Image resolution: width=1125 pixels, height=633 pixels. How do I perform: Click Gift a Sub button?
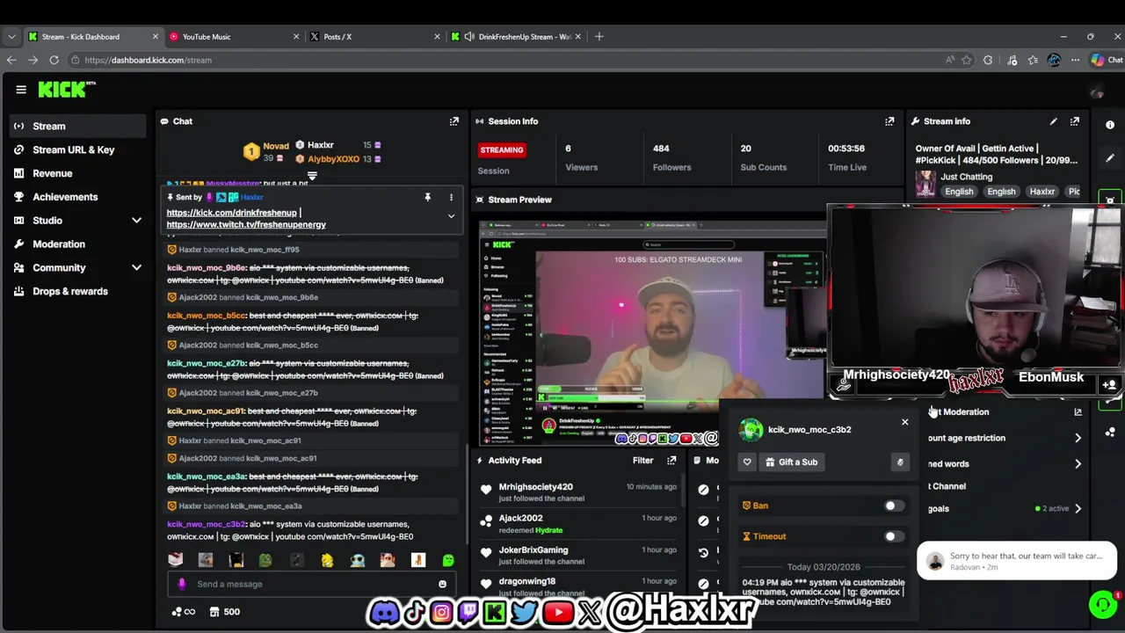(x=791, y=462)
